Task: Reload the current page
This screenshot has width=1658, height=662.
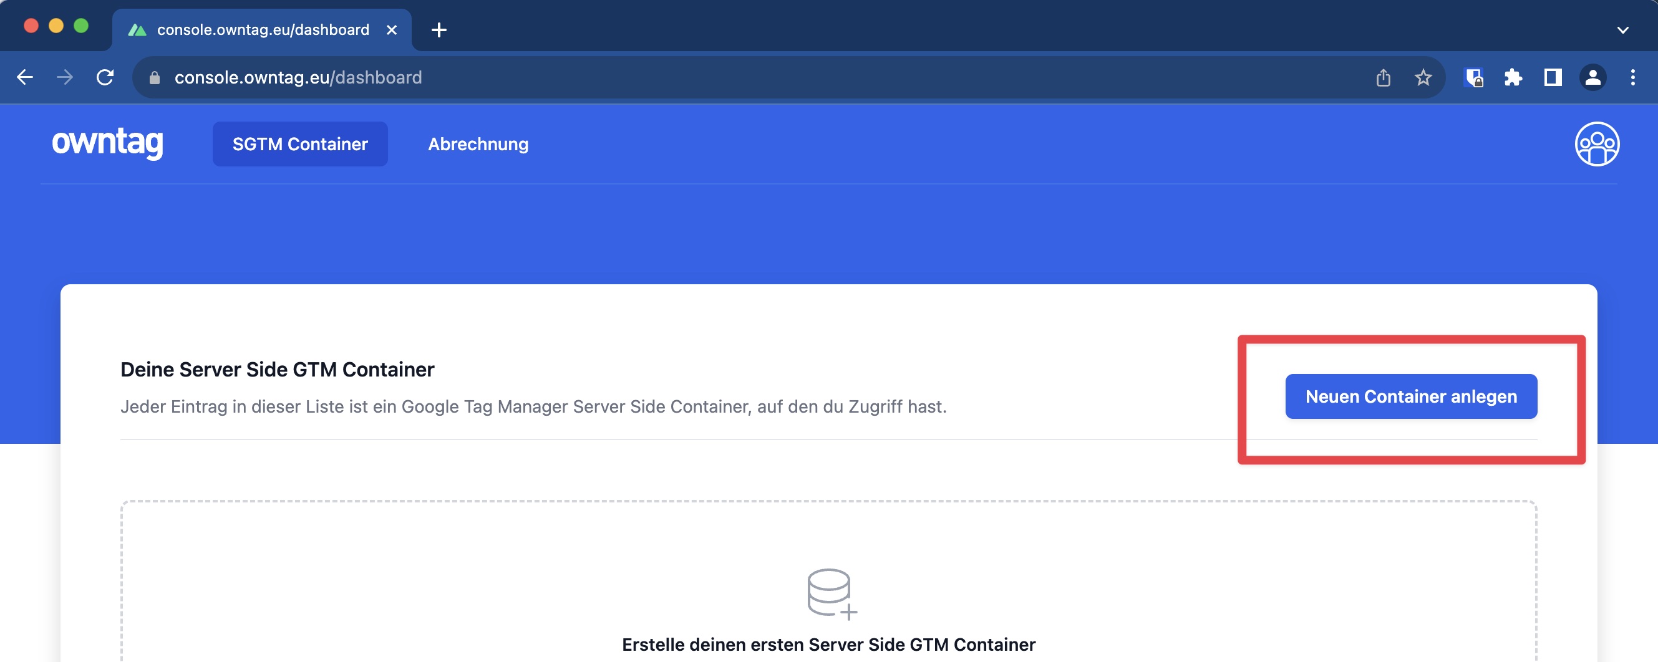Action: [x=105, y=78]
